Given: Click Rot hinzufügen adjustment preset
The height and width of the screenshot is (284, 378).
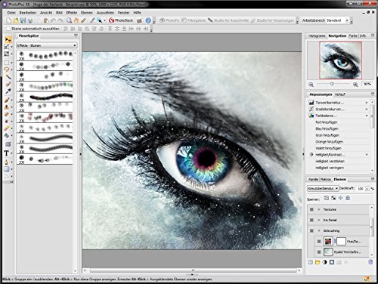Looking at the screenshot, I should (327, 122).
